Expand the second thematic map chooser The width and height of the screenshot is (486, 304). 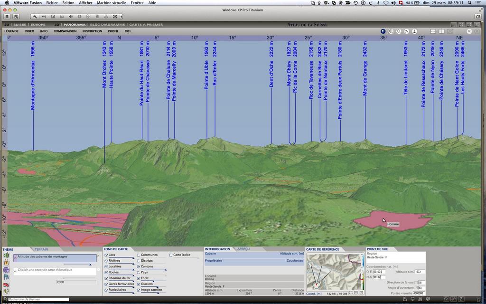[x=15, y=270]
